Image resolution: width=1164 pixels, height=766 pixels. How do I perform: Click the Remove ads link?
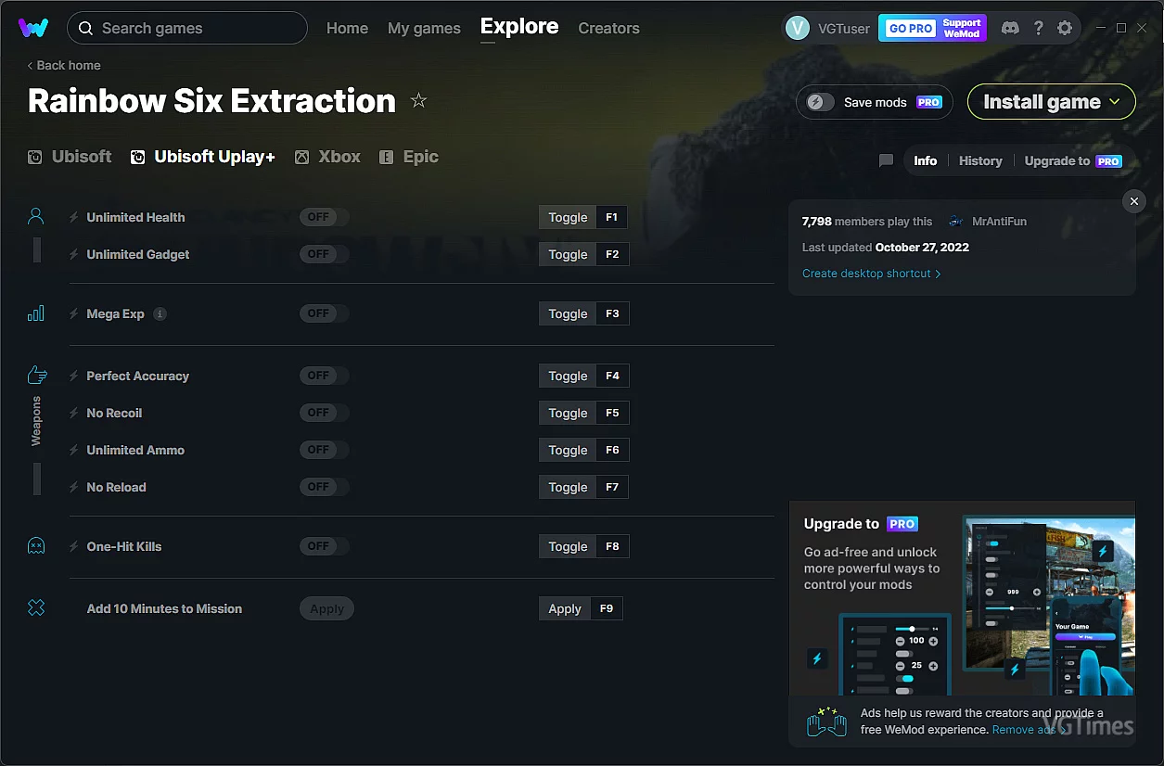point(1030,730)
